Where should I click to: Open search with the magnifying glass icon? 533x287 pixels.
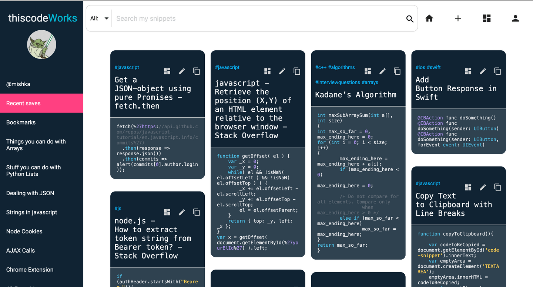click(410, 18)
